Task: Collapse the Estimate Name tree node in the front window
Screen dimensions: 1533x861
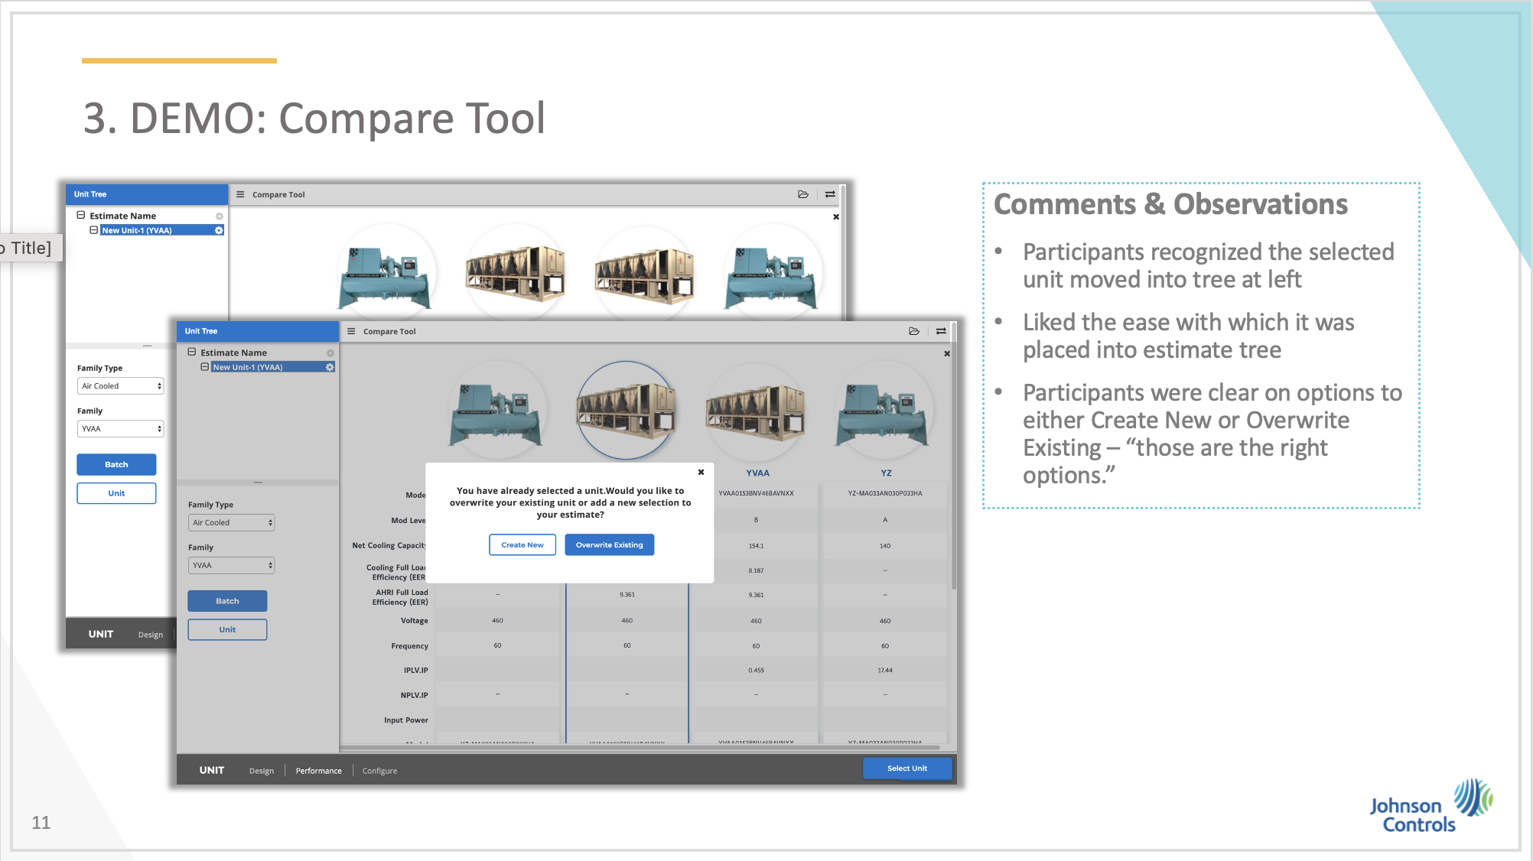Action: [192, 352]
